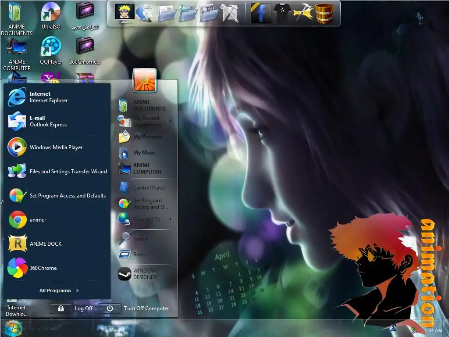Launch Windows Media Player from Start menu
The width and height of the screenshot is (449, 337).
click(x=57, y=147)
